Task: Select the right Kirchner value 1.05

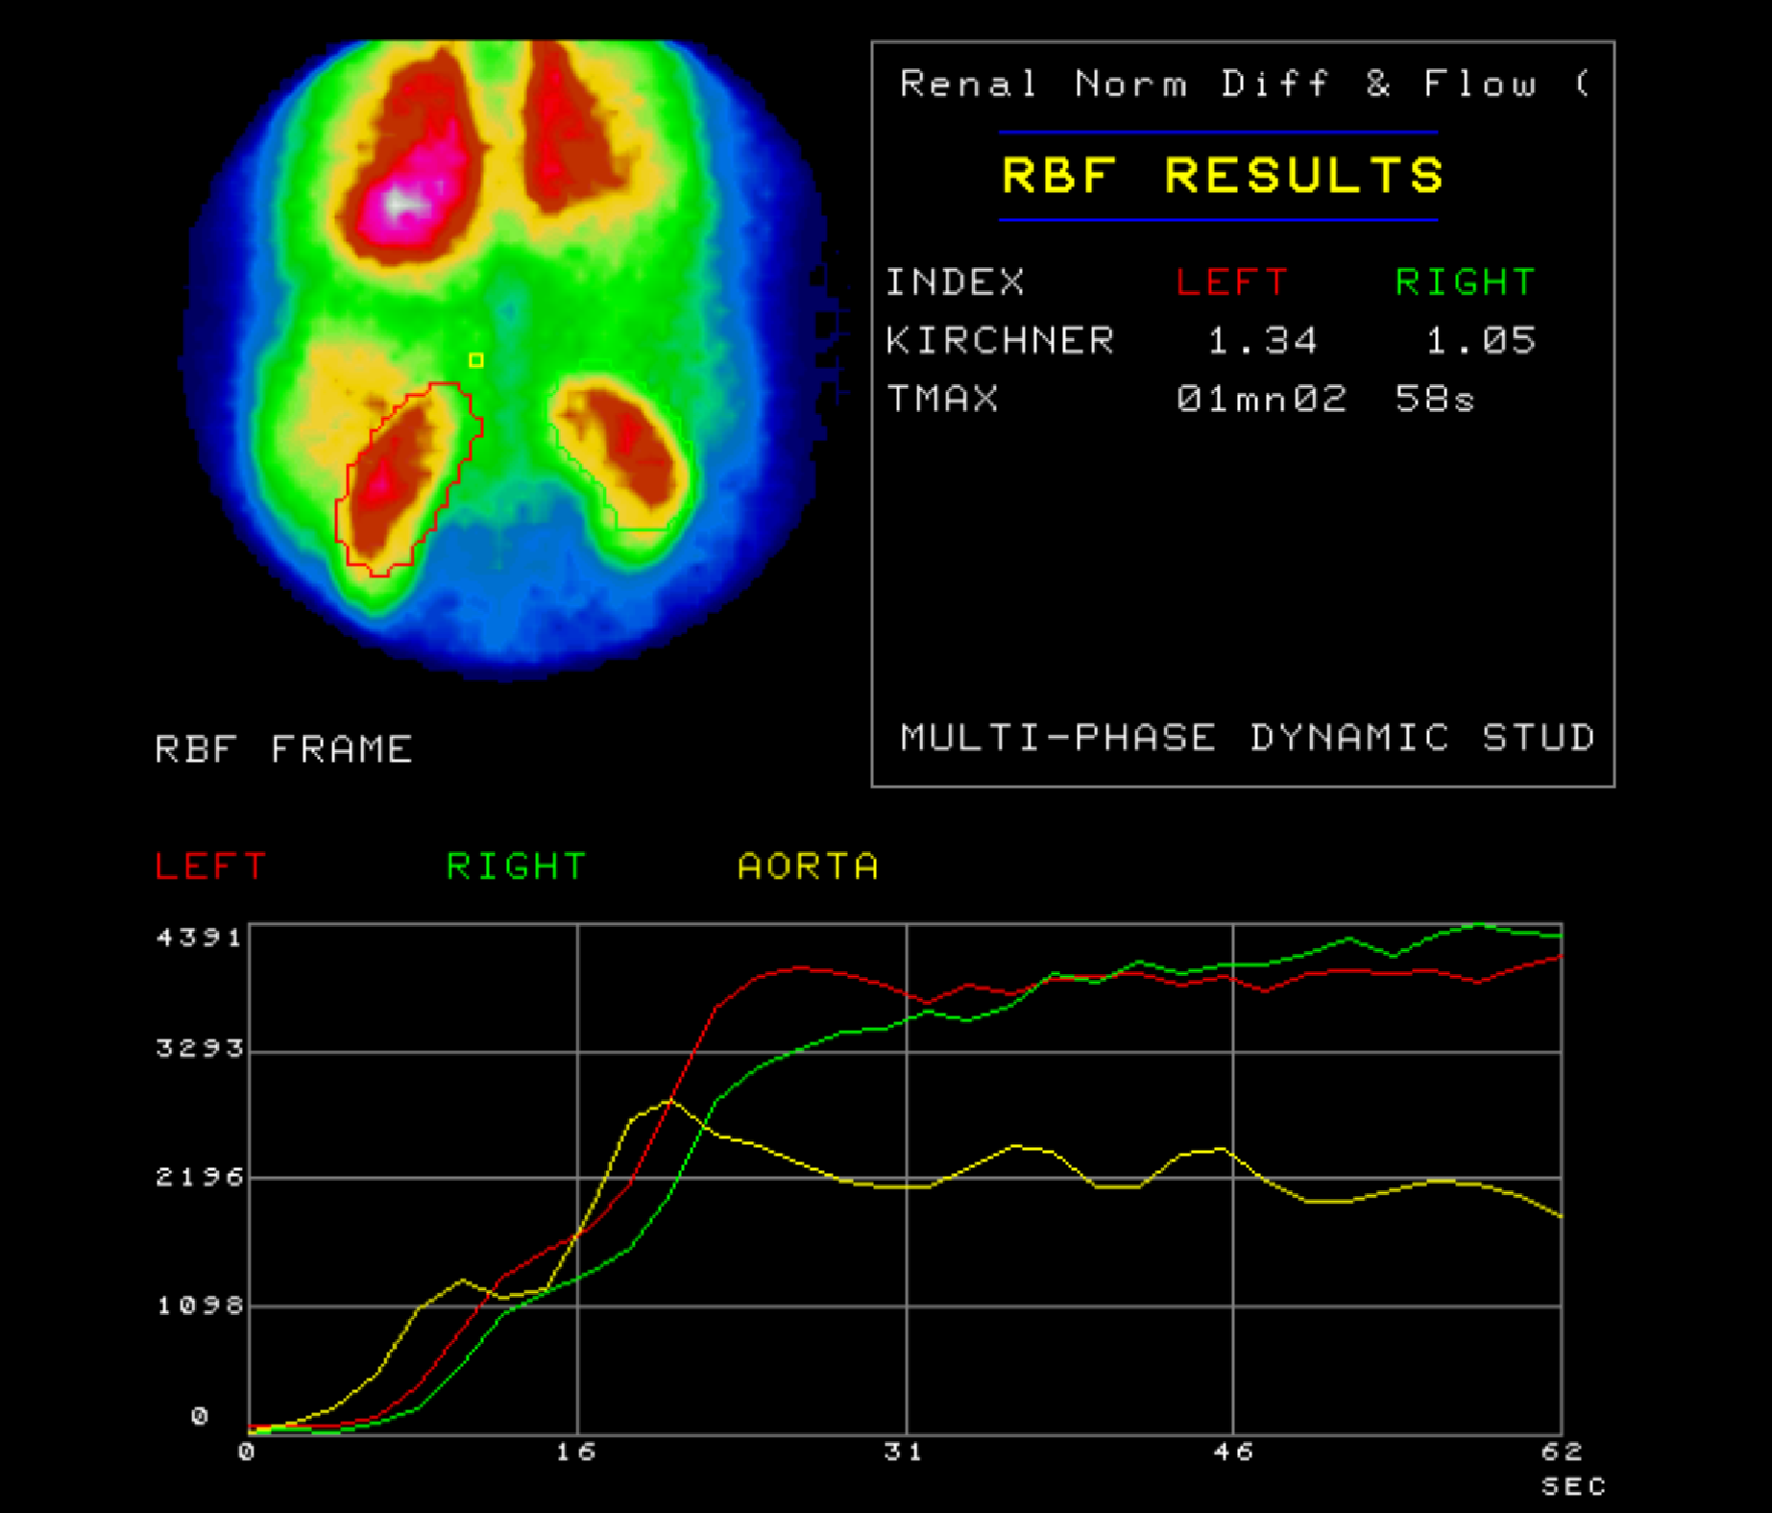Action: (1480, 340)
